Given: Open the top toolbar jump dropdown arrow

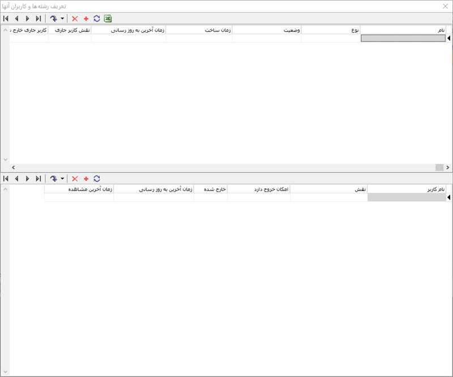Looking at the screenshot, I should (62, 19).
